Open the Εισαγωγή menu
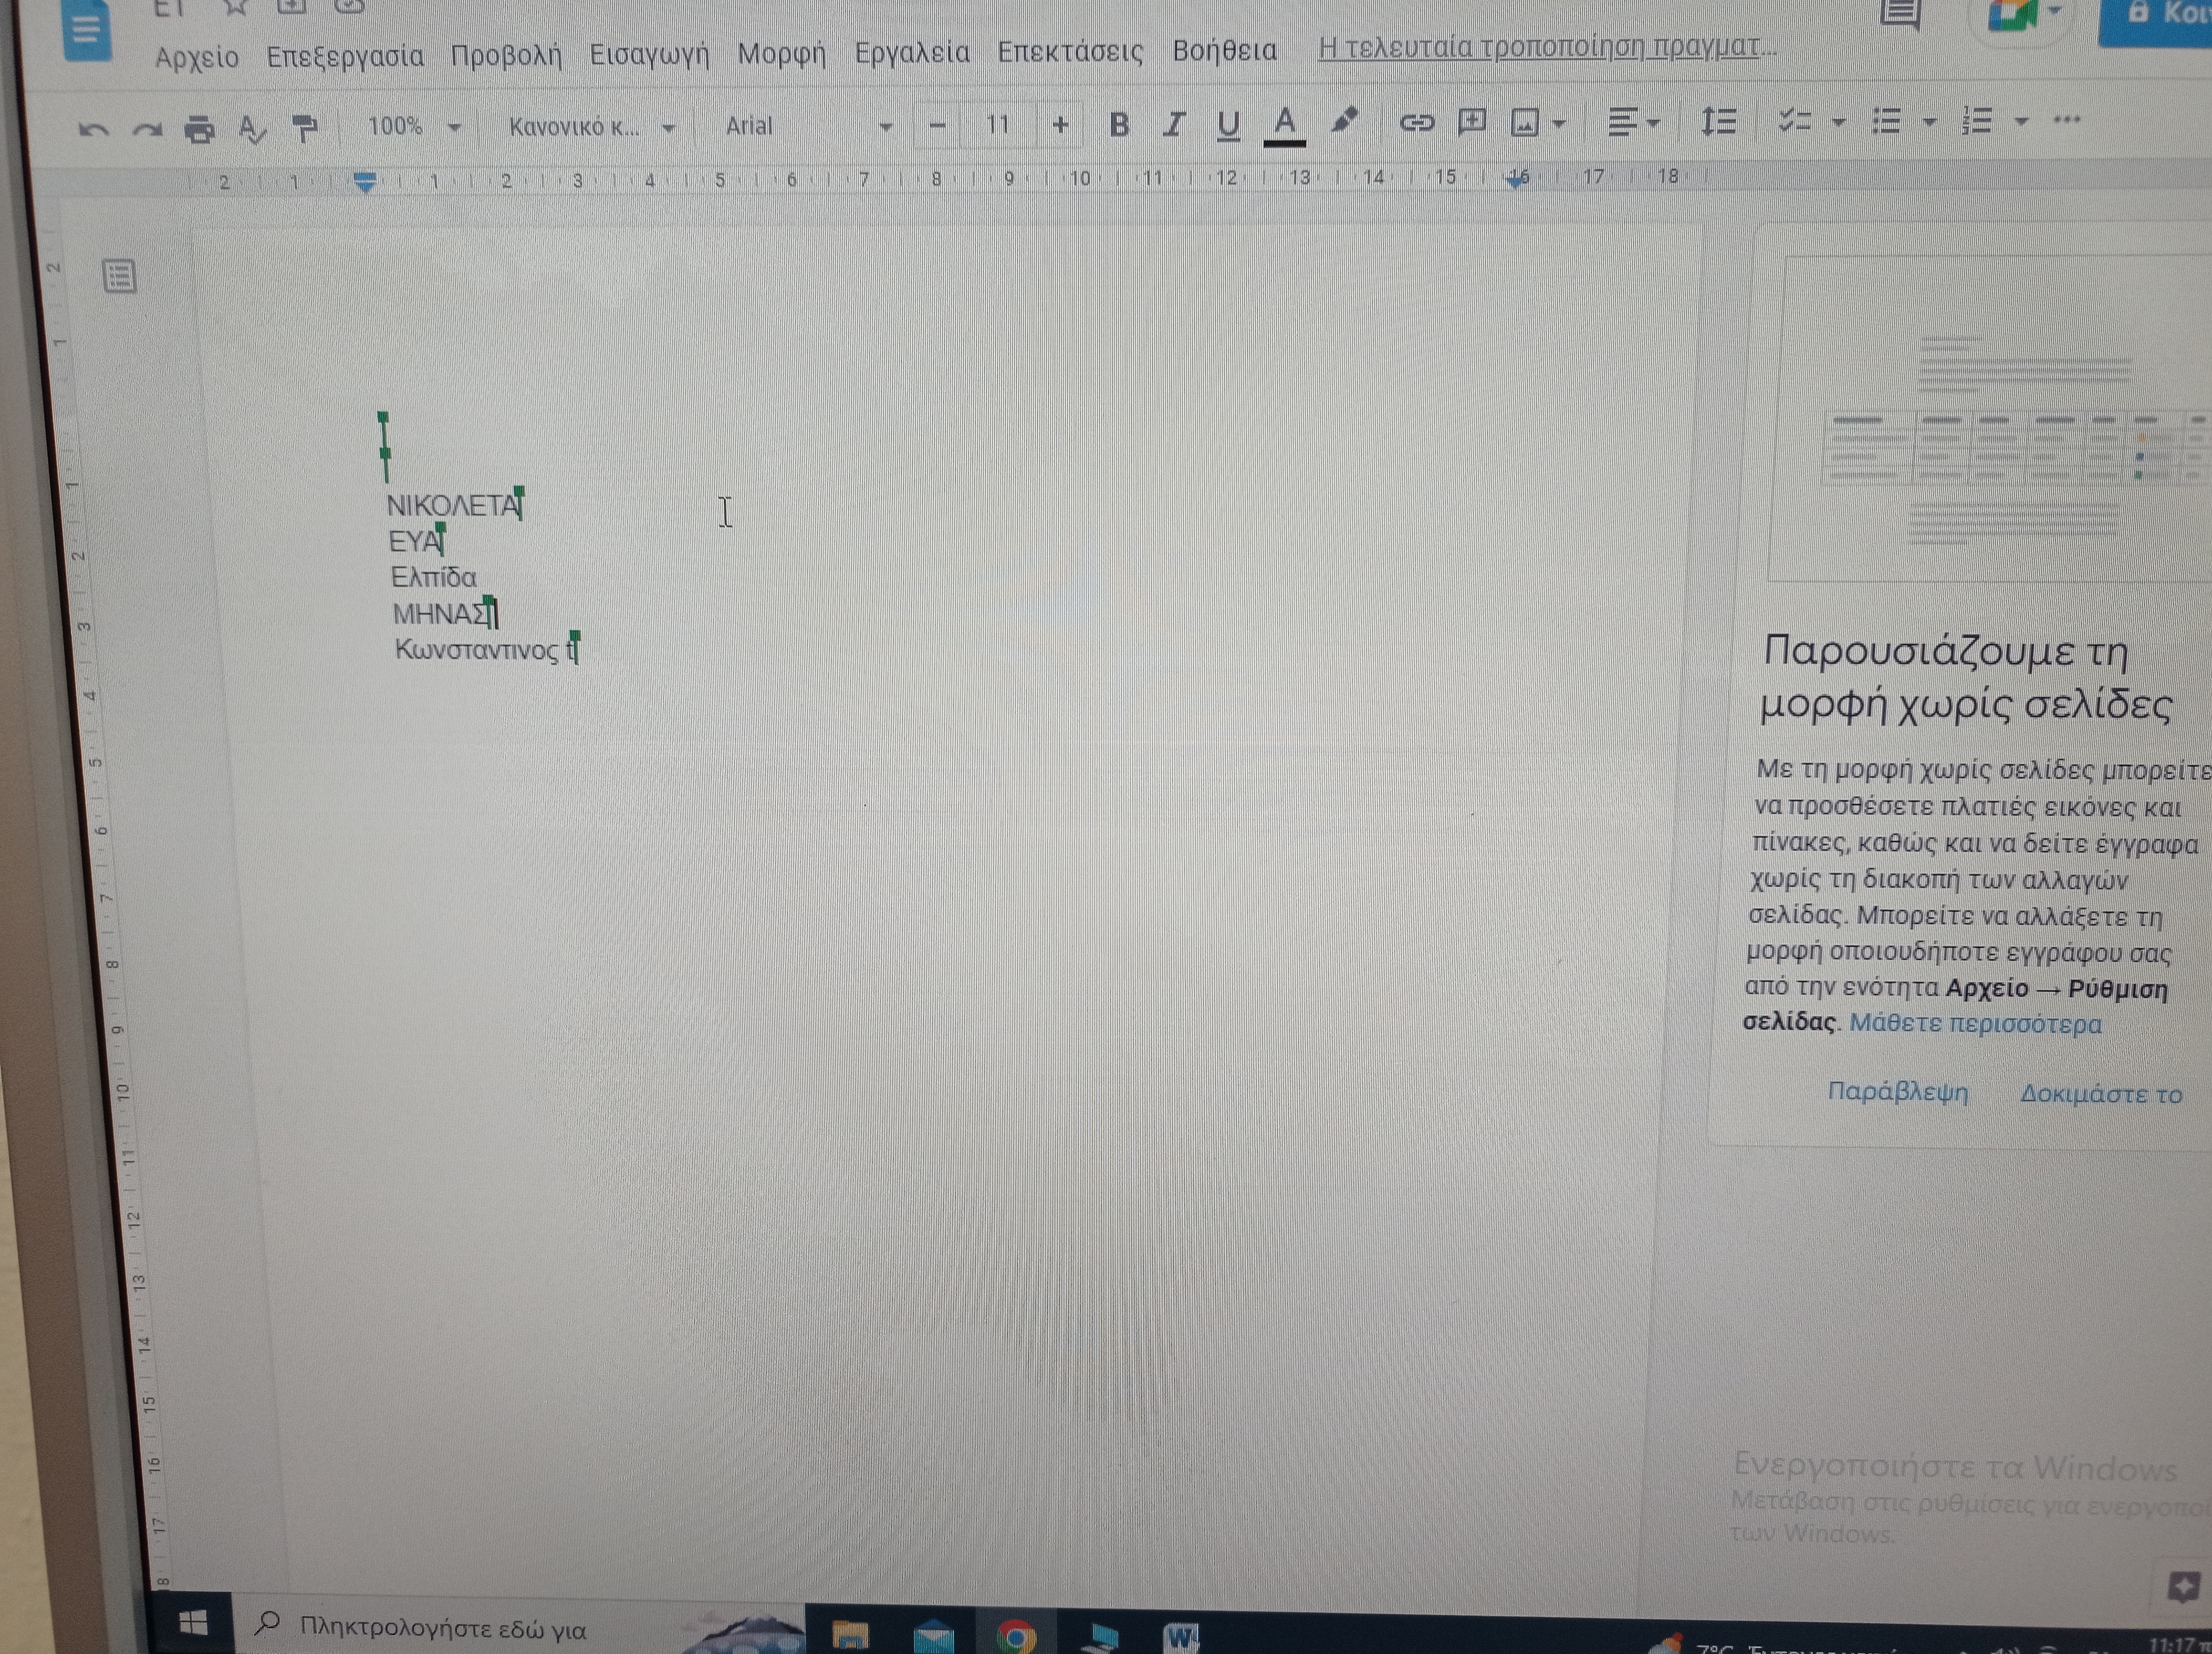Viewport: 2212px width, 1654px height. point(649,53)
